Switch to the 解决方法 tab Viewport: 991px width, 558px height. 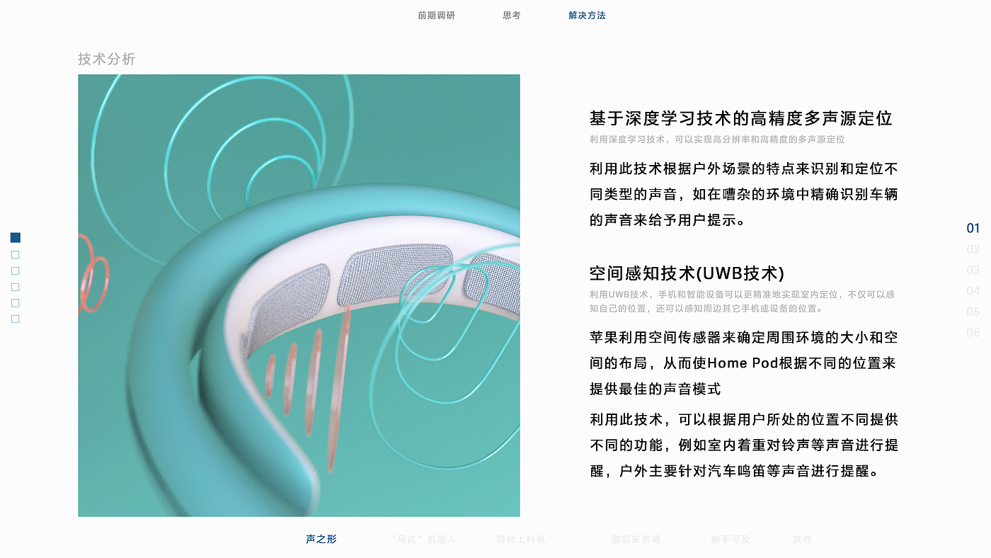(x=588, y=16)
